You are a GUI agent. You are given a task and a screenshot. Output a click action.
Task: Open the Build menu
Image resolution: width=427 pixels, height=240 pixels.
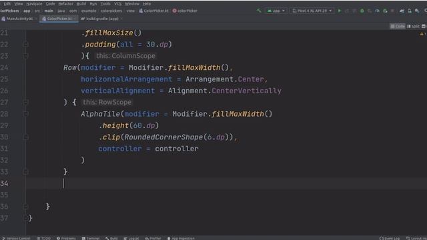tap(81, 4)
